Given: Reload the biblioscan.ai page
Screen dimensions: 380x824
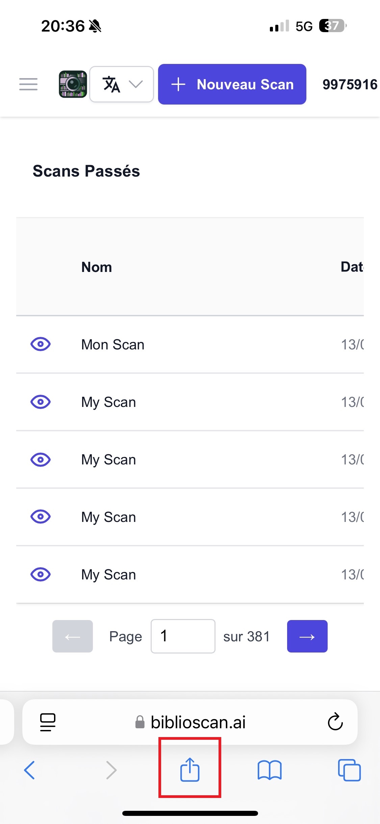Looking at the screenshot, I should (x=335, y=722).
